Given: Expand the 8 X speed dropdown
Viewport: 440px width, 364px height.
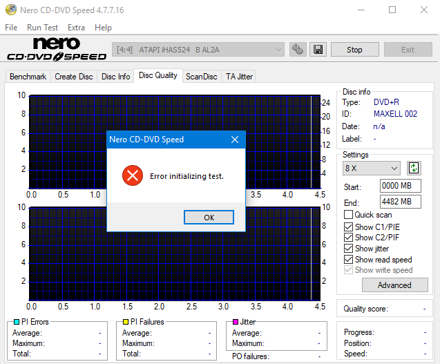Looking at the screenshot, I should pyautogui.click(x=372, y=168).
